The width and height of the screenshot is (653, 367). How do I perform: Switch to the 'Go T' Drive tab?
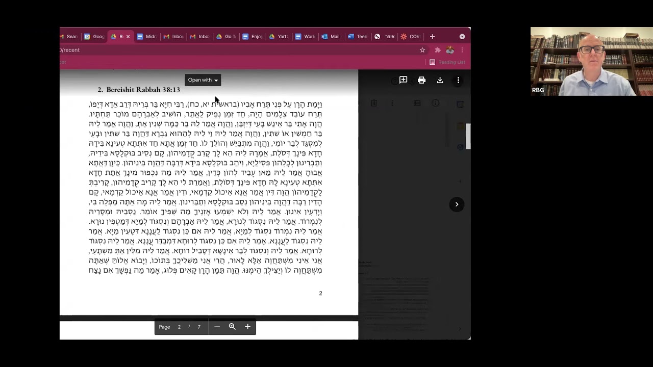click(x=226, y=37)
